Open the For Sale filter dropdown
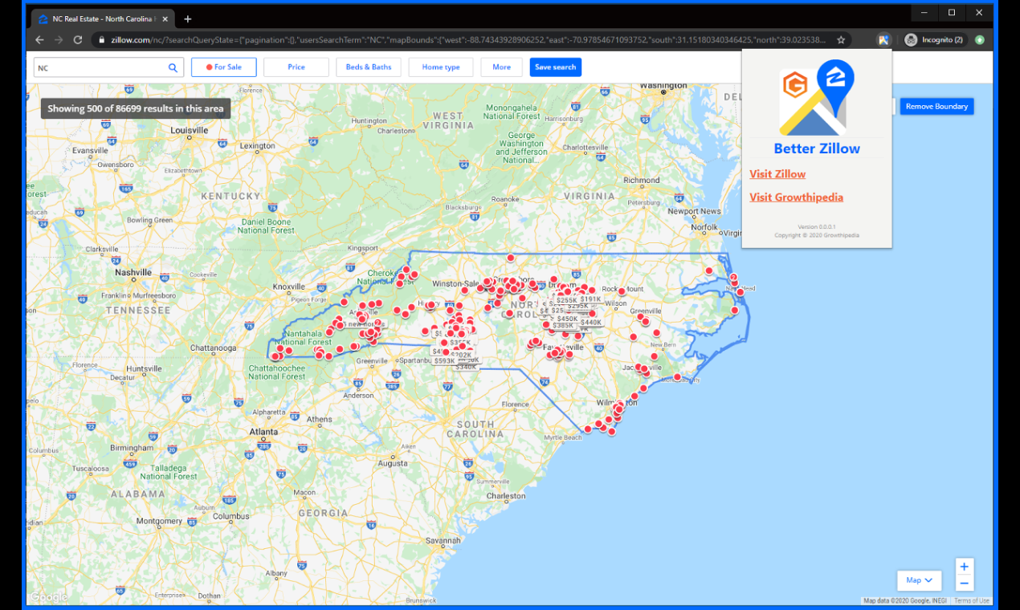Viewport: 1020px width, 610px height. pos(223,67)
